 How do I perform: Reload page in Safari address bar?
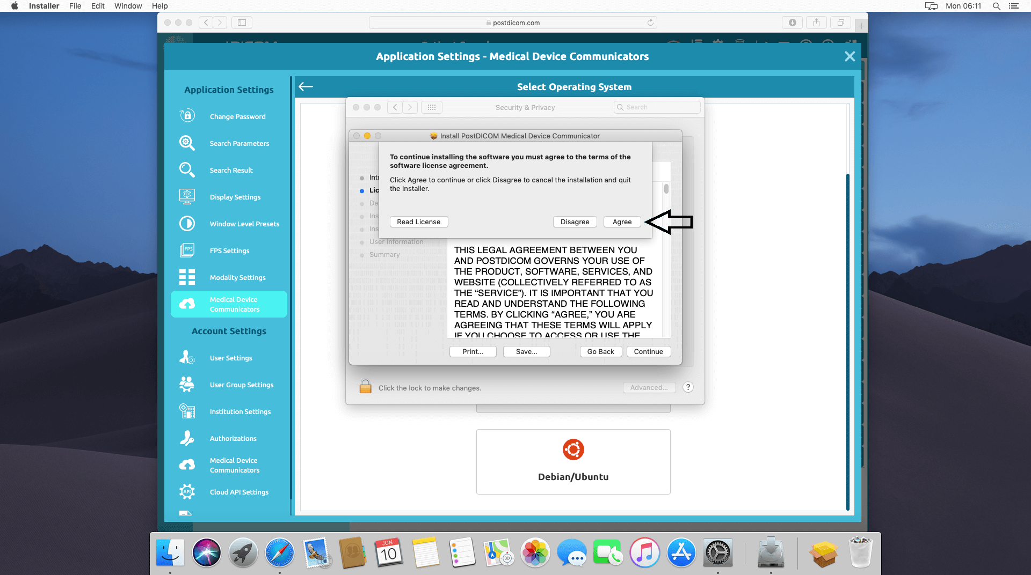650,23
